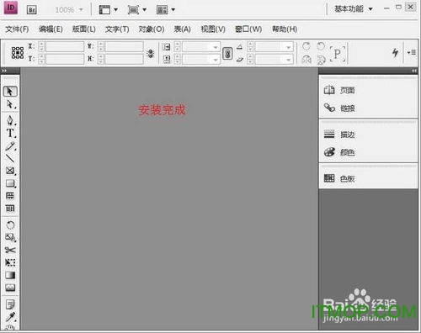The width and height of the screenshot is (421, 333).
Task: Click the X position stepper arrows
Action: (x=41, y=46)
